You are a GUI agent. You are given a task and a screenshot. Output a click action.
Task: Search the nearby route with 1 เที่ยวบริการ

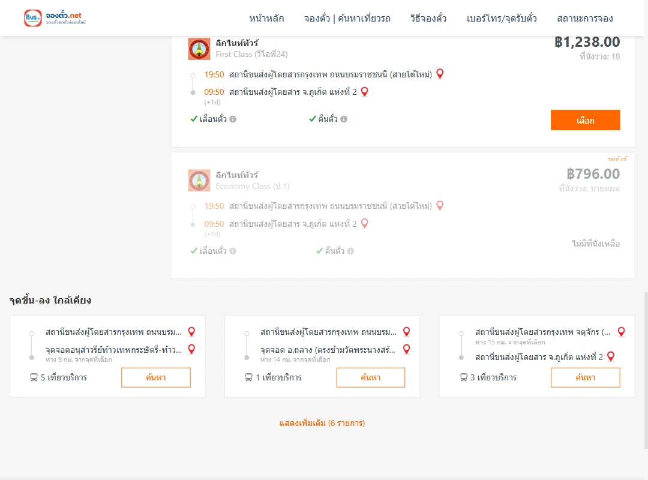click(371, 377)
